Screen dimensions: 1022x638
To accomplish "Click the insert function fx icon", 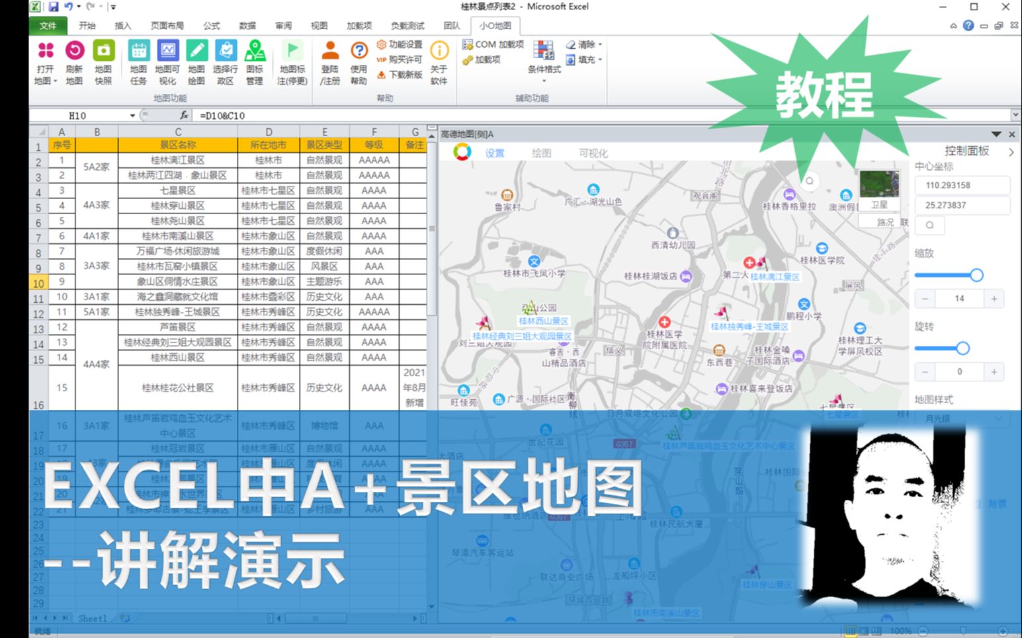I will (x=184, y=115).
